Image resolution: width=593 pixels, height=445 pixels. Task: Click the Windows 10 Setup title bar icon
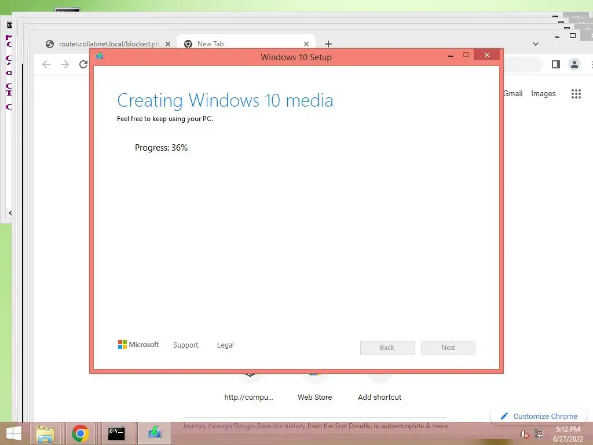point(100,56)
